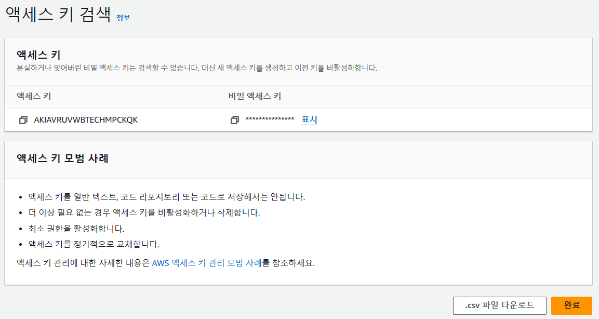This screenshot has width=599, height=319.
Task: Copy the access key AKIAVRUVWBTECHMPCKQK using its copy icon
Action: point(23,120)
